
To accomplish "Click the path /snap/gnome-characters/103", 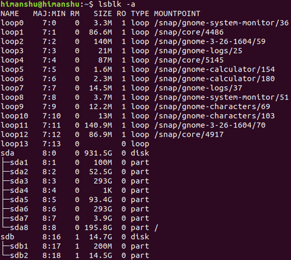I will coord(214,116).
